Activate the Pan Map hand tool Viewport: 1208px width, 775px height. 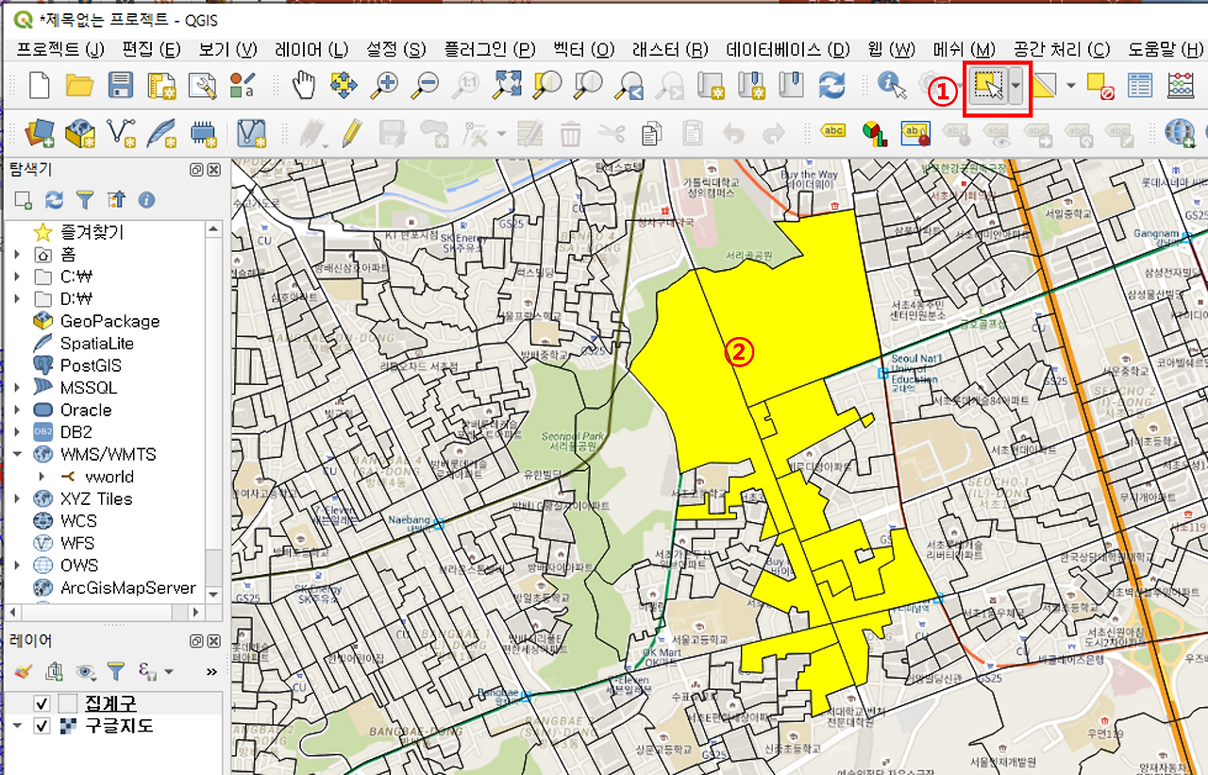click(x=300, y=85)
